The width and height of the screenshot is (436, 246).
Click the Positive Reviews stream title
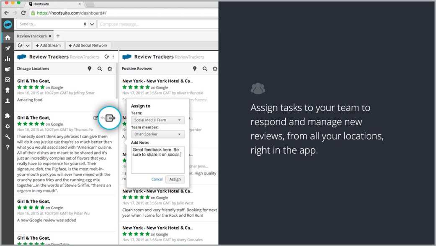click(x=137, y=68)
